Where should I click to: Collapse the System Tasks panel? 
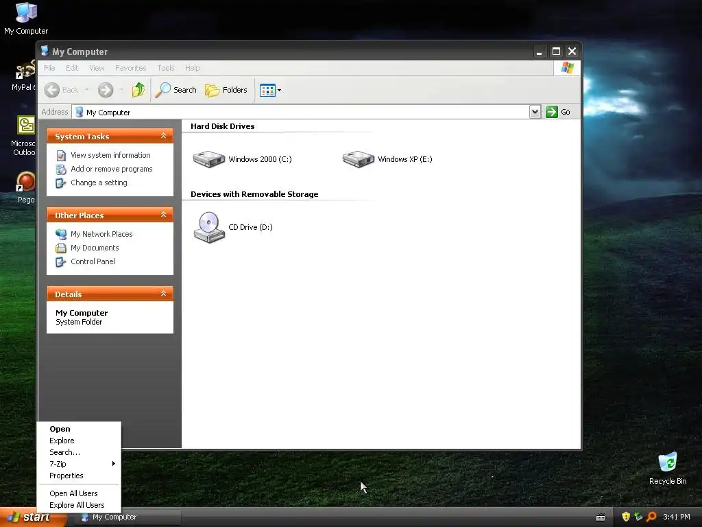[163, 136]
